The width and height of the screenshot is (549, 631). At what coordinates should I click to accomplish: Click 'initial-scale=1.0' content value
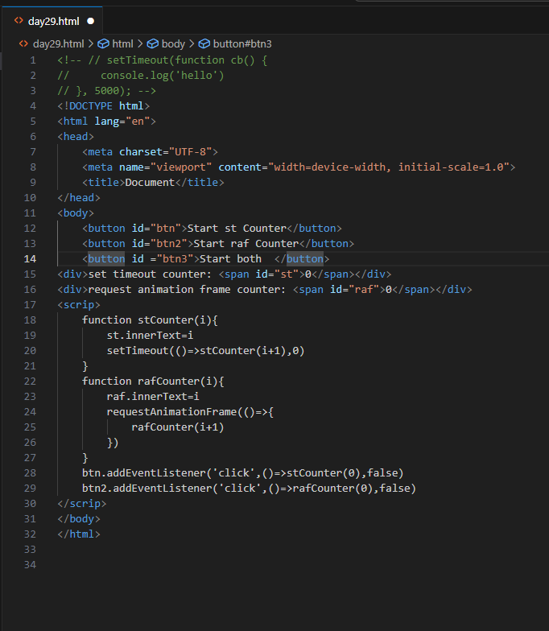pyautogui.click(x=451, y=167)
